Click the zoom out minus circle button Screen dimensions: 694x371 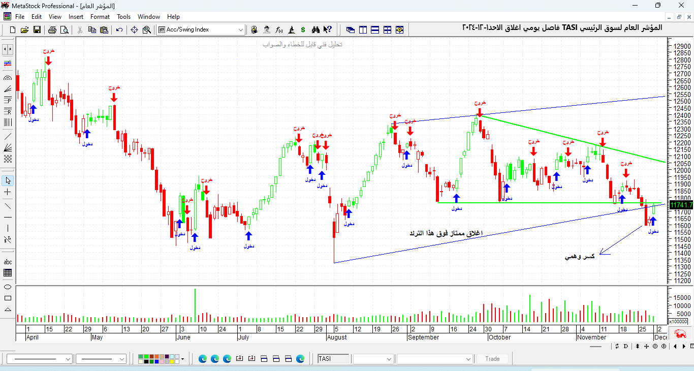pyautogui.click(x=655, y=346)
